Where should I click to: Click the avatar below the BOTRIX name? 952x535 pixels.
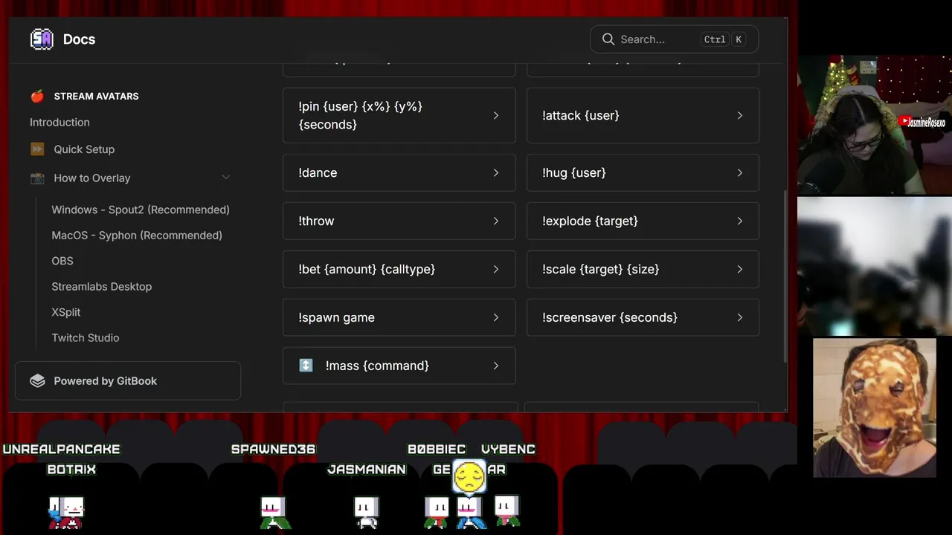pos(66,512)
